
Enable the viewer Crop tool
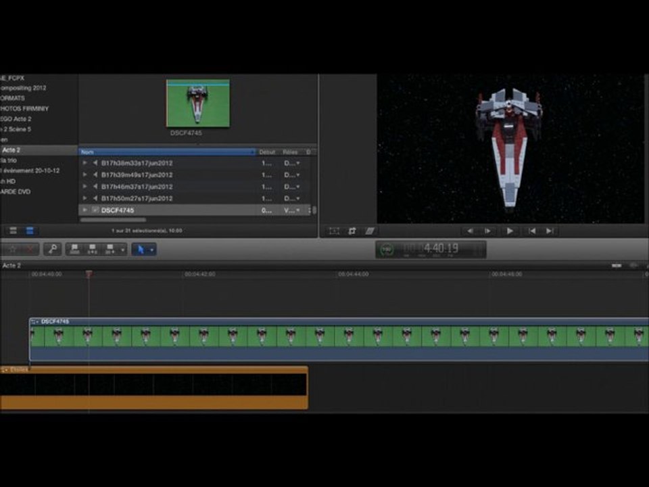point(352,231)
